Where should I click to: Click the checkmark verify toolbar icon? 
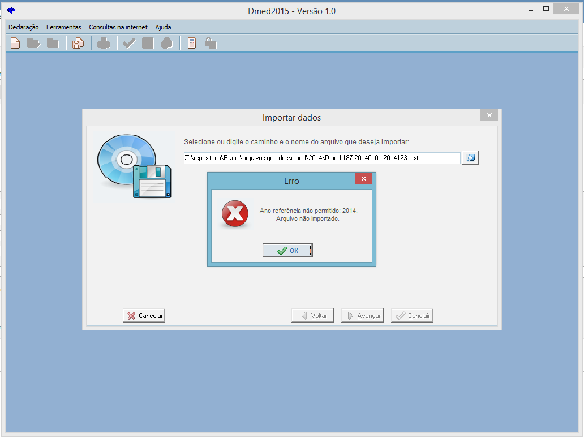click(x=129, y=44)
